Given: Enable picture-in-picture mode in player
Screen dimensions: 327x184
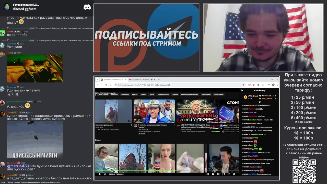Looking at the screenshot, I should (208, 174).
